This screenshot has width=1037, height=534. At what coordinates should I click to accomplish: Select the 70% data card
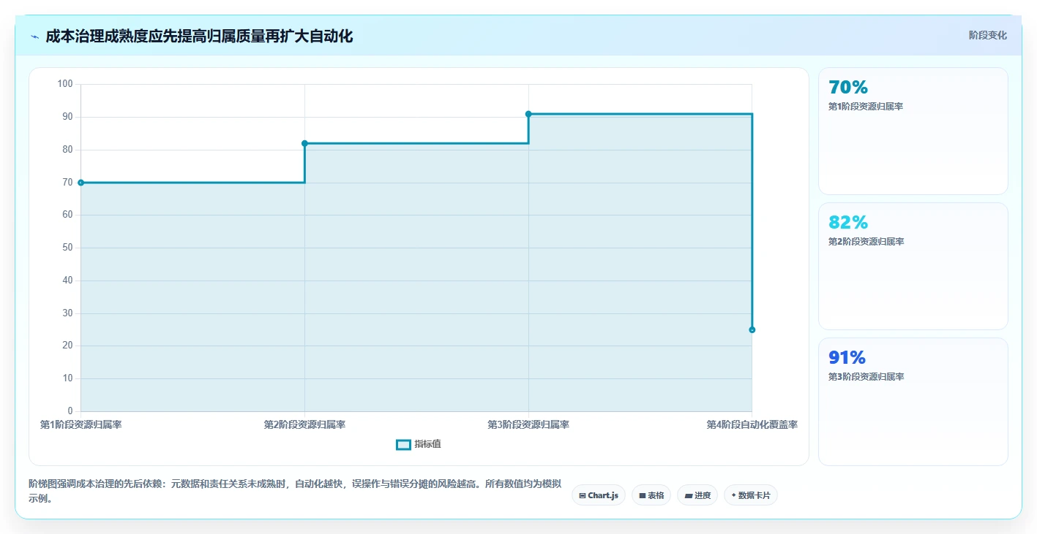[913, 131]
